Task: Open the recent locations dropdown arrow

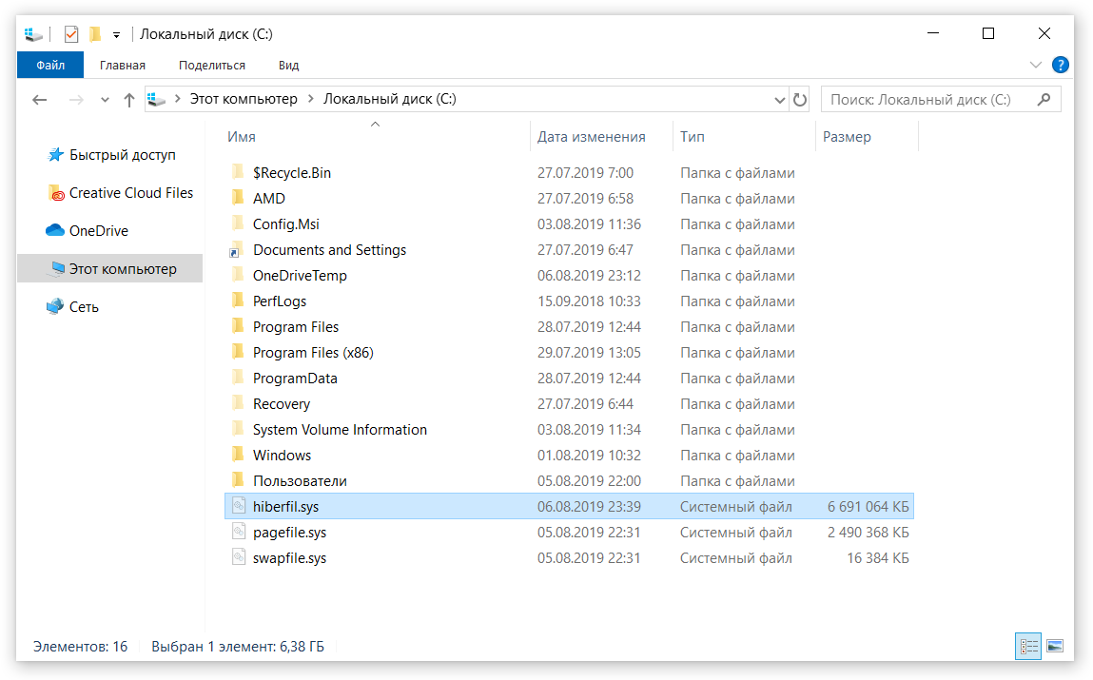Action: pos(105,100)
